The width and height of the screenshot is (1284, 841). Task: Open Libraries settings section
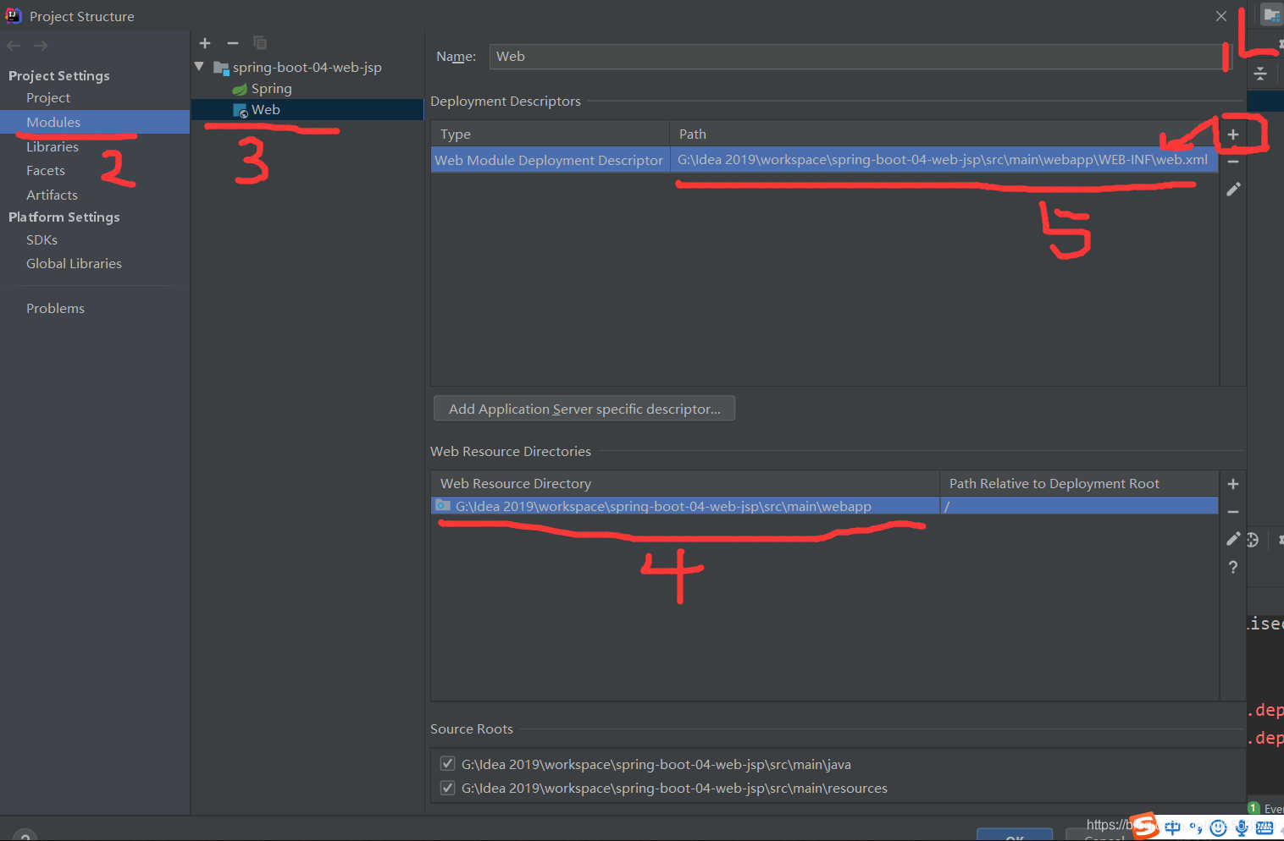53,147
